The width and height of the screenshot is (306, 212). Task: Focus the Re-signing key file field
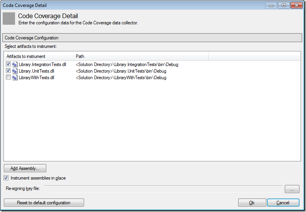[163, 189]
